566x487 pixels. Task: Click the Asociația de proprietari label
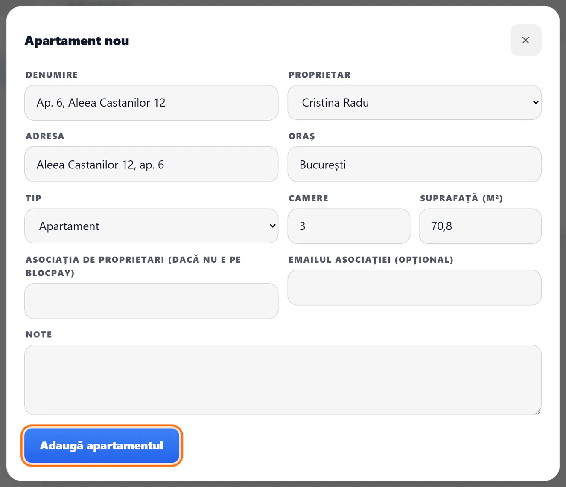(x=133, y=267)
